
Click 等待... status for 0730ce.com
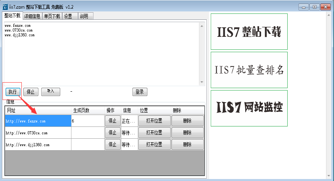129,133
